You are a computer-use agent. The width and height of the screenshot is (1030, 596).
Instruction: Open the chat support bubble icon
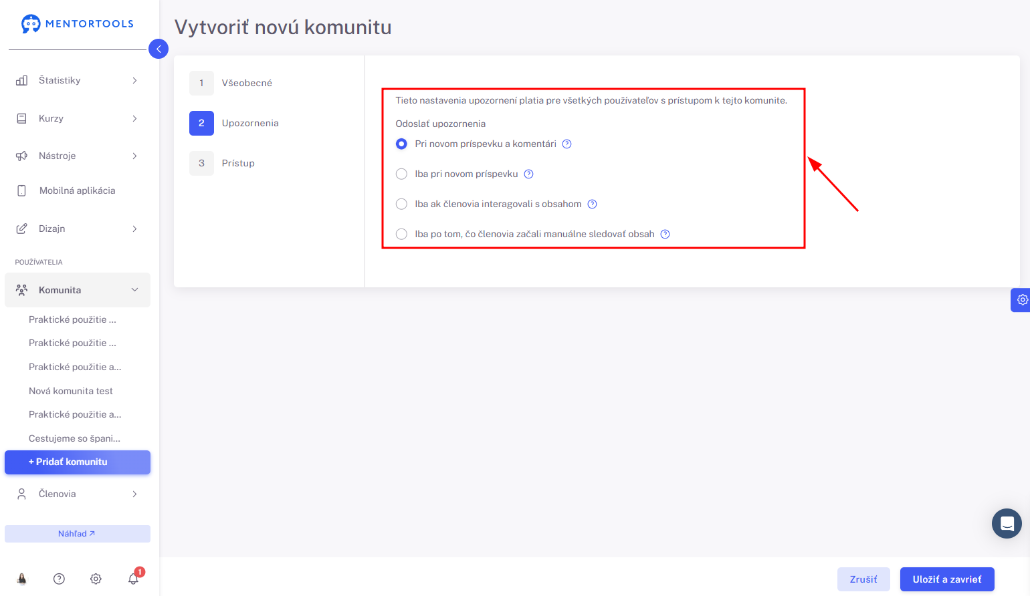tap(1007, 524)
